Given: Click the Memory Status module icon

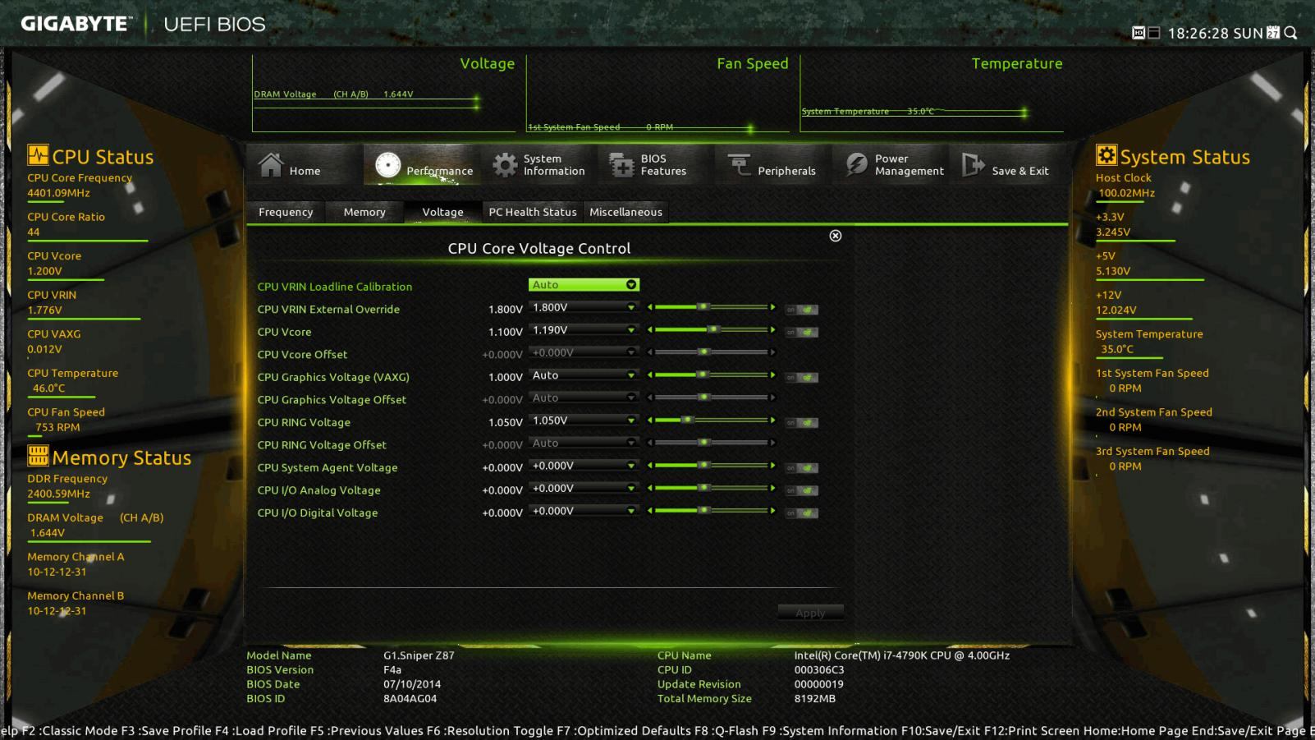Looking at the screenshot, I should click(x=38, y=455).
